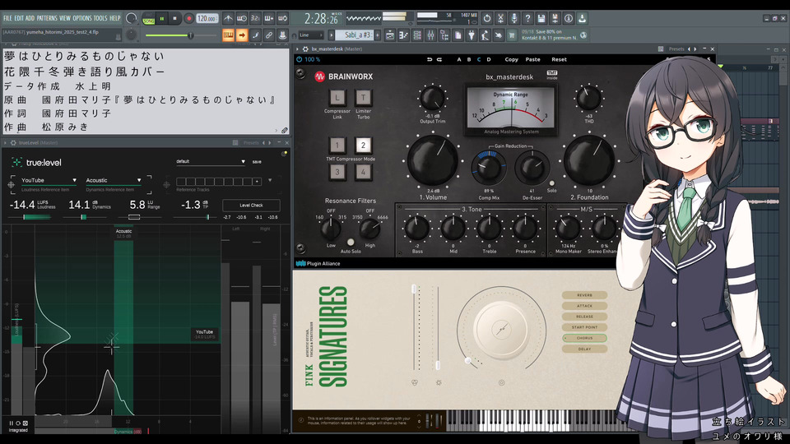Image resolution: width=790 pixels, height=444 pixels.
Task: Open the TOOLS menu
Action: (100, 18)
